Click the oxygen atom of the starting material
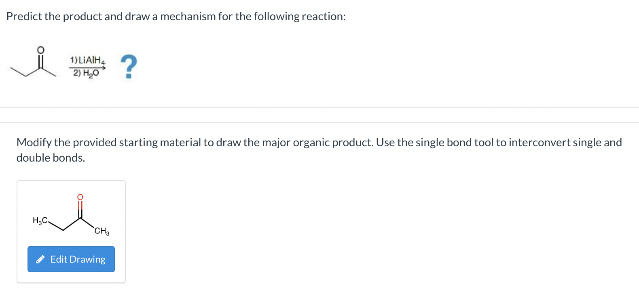Image resolution: width=639 pixels, height=303 pixels. pos(40,50)
